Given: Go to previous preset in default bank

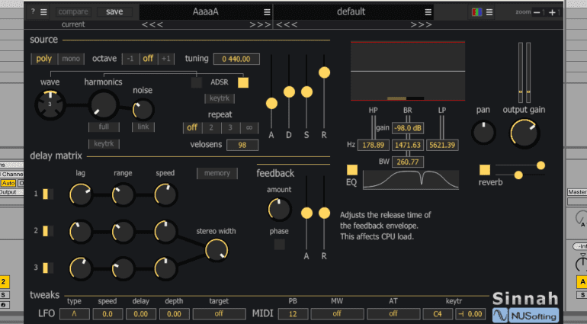Looking at the screenshot, I should click(x=287, y=24).
